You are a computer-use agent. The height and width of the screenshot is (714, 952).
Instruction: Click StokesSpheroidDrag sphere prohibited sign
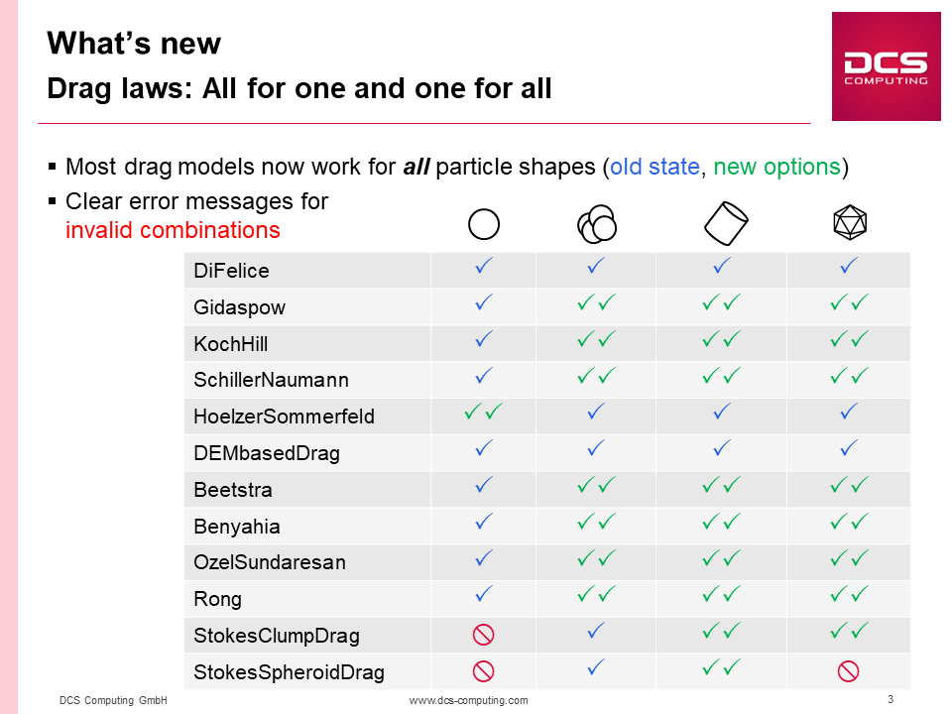(x=483, y=671)
